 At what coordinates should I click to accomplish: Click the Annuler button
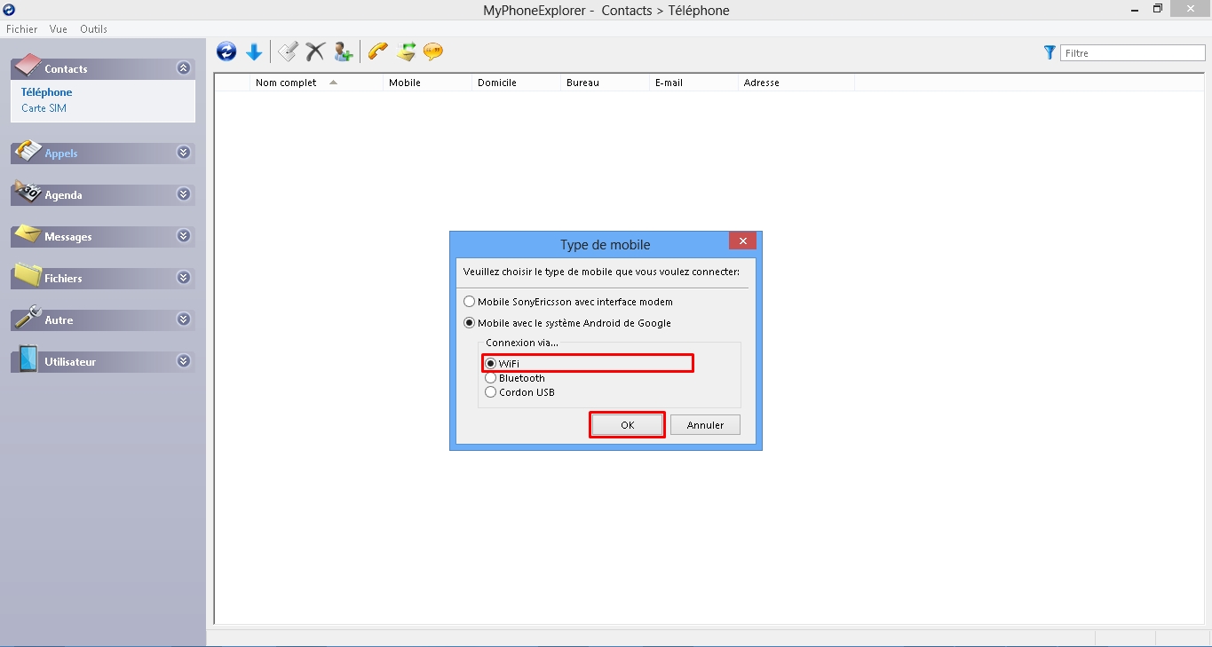click(x=705, y=425)
